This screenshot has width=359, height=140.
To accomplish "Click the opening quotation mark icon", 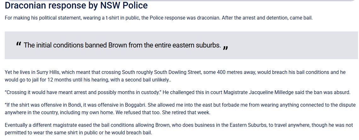I will click(19, 44).
